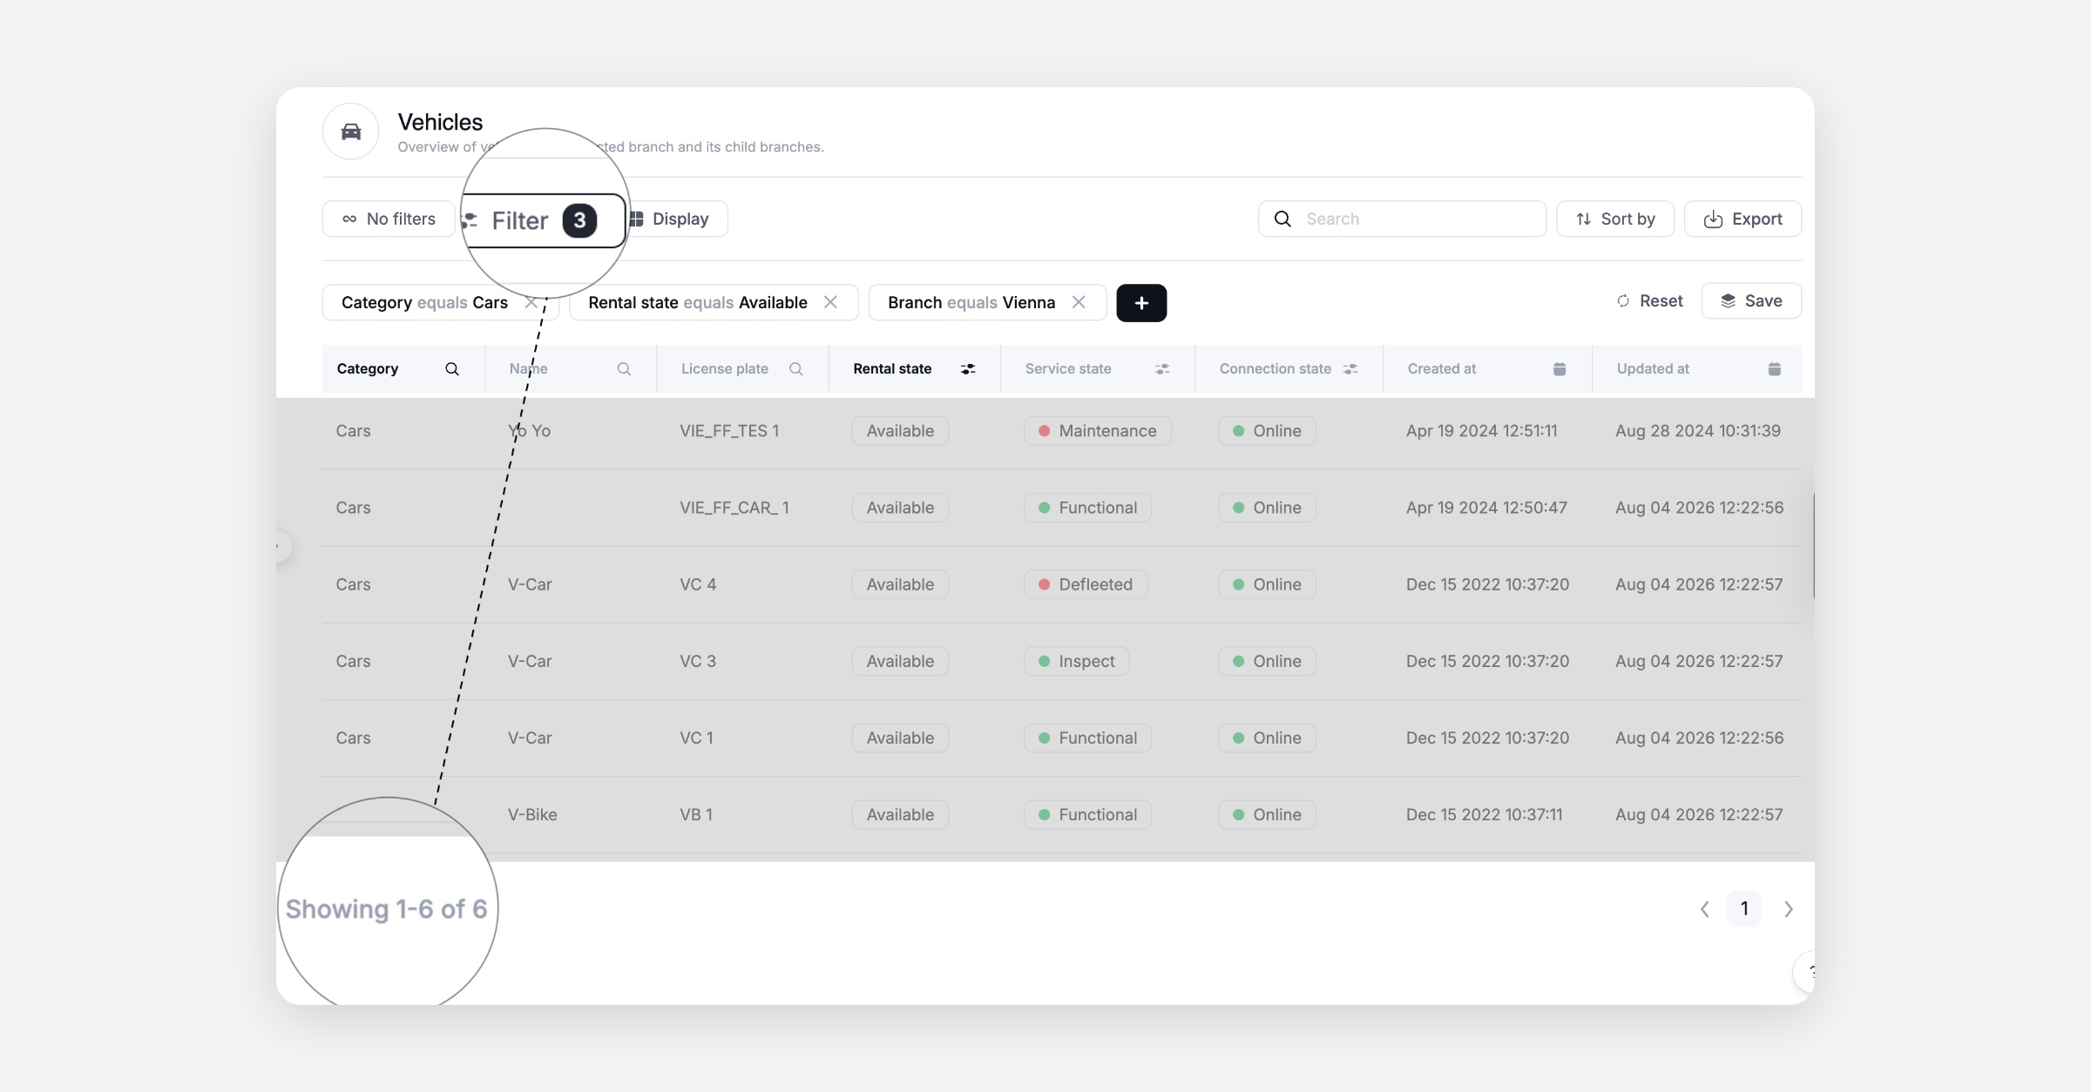Open the VC 1 vehicle row
Viewport: 2091px width, 1092px height.
(1061, 738)
